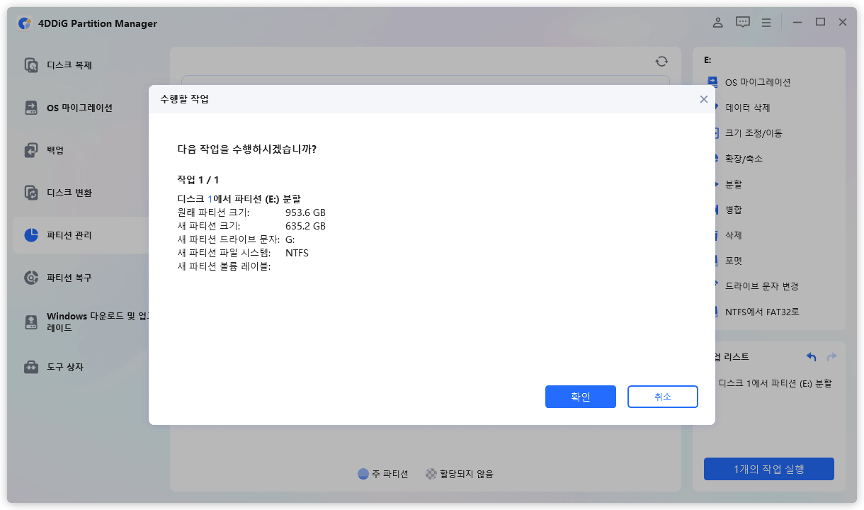Viewport: 864px width, 510px height.
Task: Click the OS 마이그레이션 sidebar icon
Action: pos(31,108)
